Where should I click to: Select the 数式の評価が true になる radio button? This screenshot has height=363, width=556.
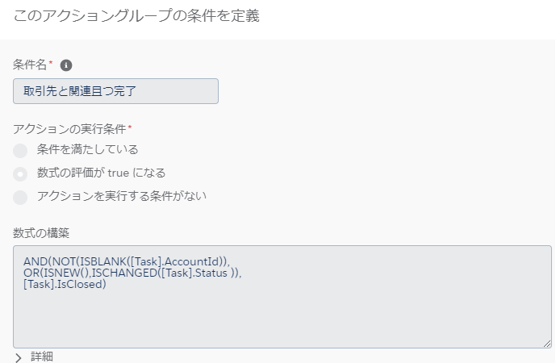coord(20,174)
